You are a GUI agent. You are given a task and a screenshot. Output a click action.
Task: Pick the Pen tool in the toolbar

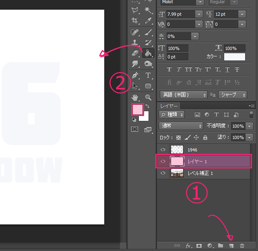coord(135,75)
